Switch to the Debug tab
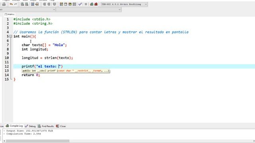255x143 pixels. pyautogui.click(x=30, y=126)
